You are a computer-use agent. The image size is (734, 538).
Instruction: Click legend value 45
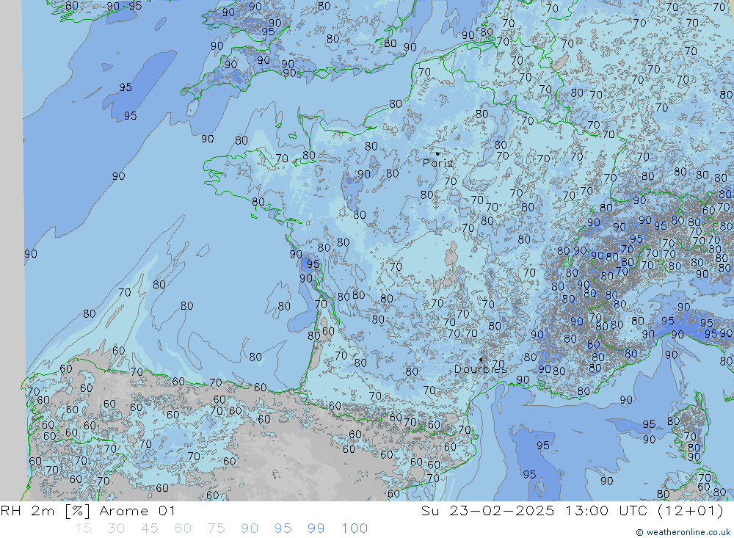(150, 528)
